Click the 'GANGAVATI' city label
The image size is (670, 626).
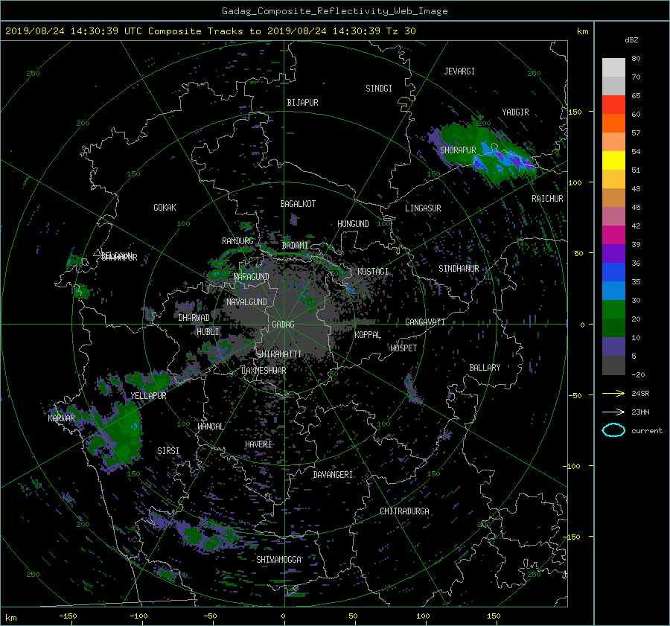[x=425, y=322]
